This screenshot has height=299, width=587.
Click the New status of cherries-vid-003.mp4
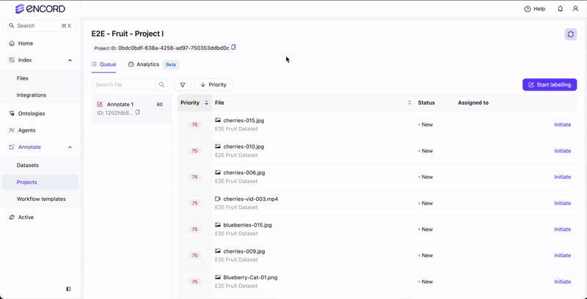point(426,203)
